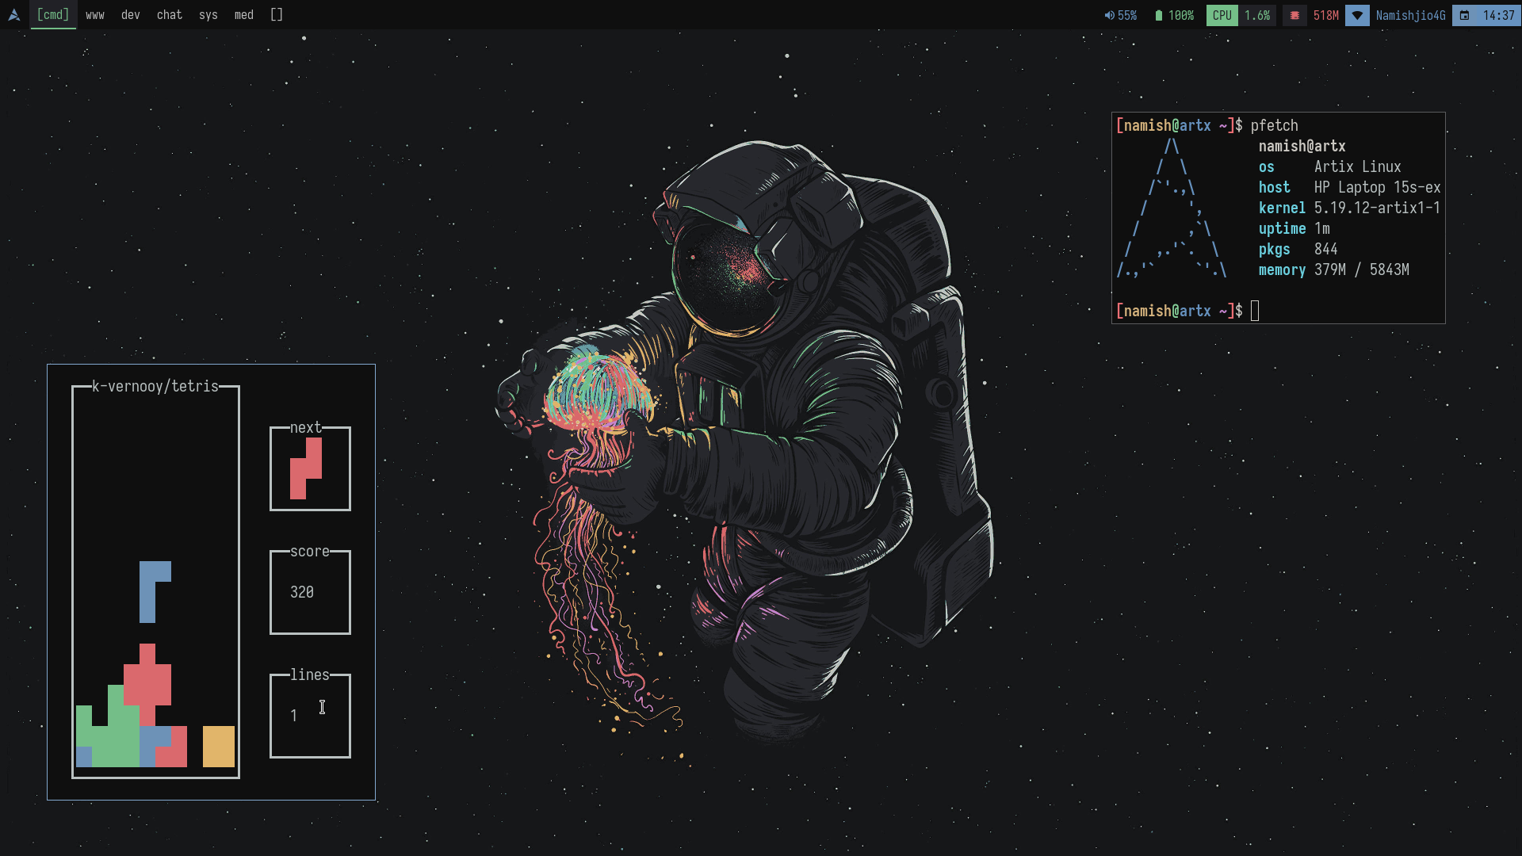Click the yellow square block in tetris
The image size is (1522, 856).
point(218,746)
